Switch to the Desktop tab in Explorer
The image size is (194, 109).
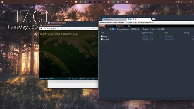click(x=114, y=19)
